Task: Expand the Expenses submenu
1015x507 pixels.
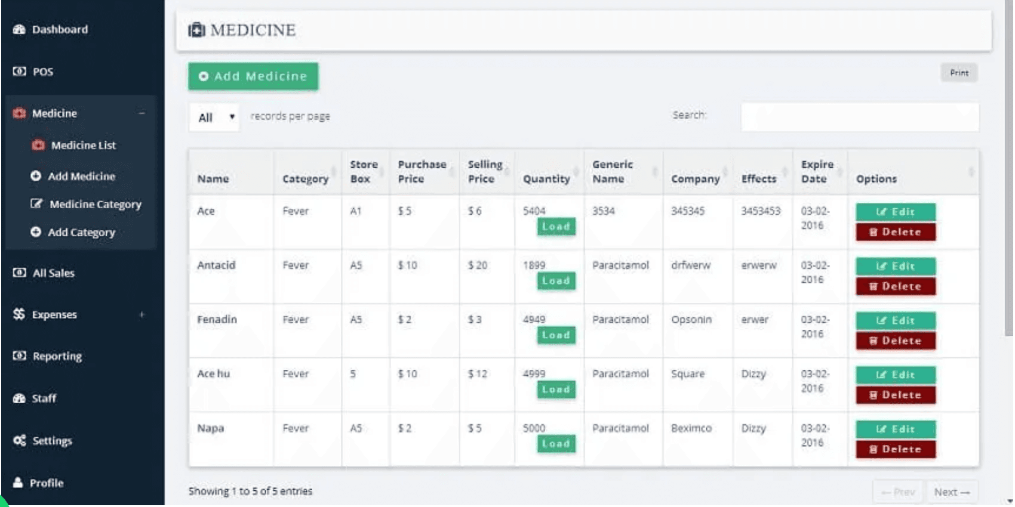Action: [x=142, y=314]
